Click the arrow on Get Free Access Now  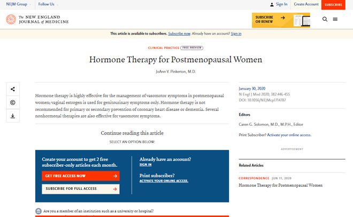(x=116, y=176)
